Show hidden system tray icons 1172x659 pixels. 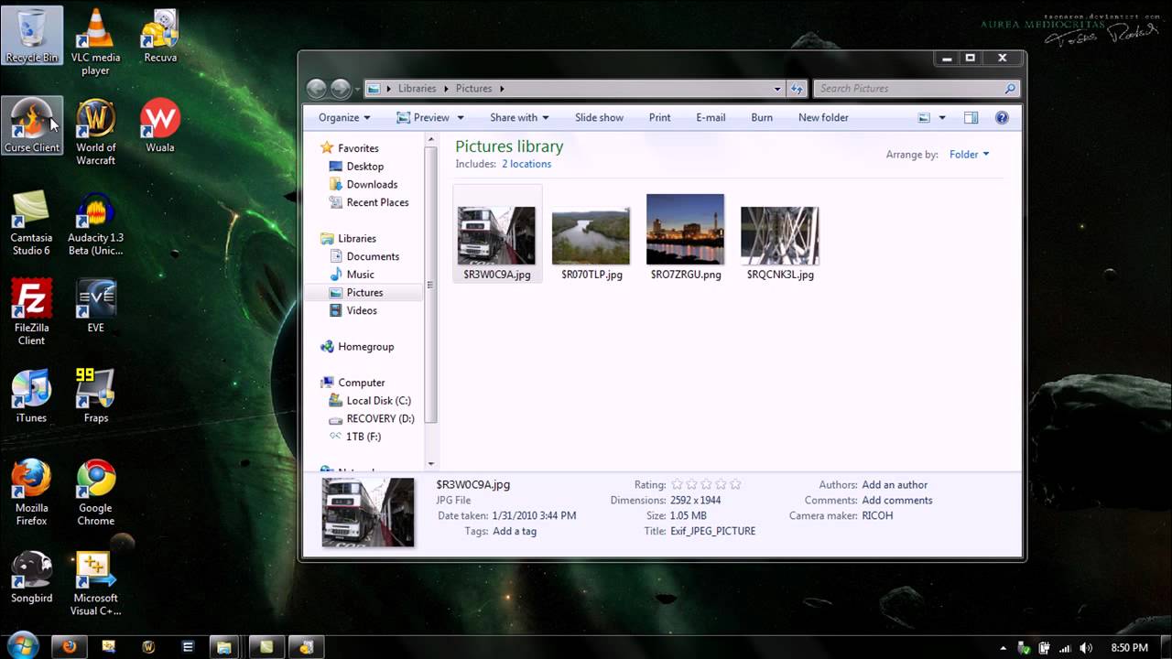[1004, 648]
